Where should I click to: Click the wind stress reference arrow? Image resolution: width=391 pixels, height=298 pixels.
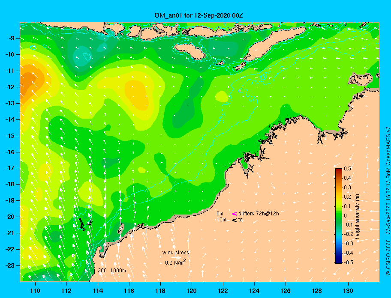pos(176,258)
